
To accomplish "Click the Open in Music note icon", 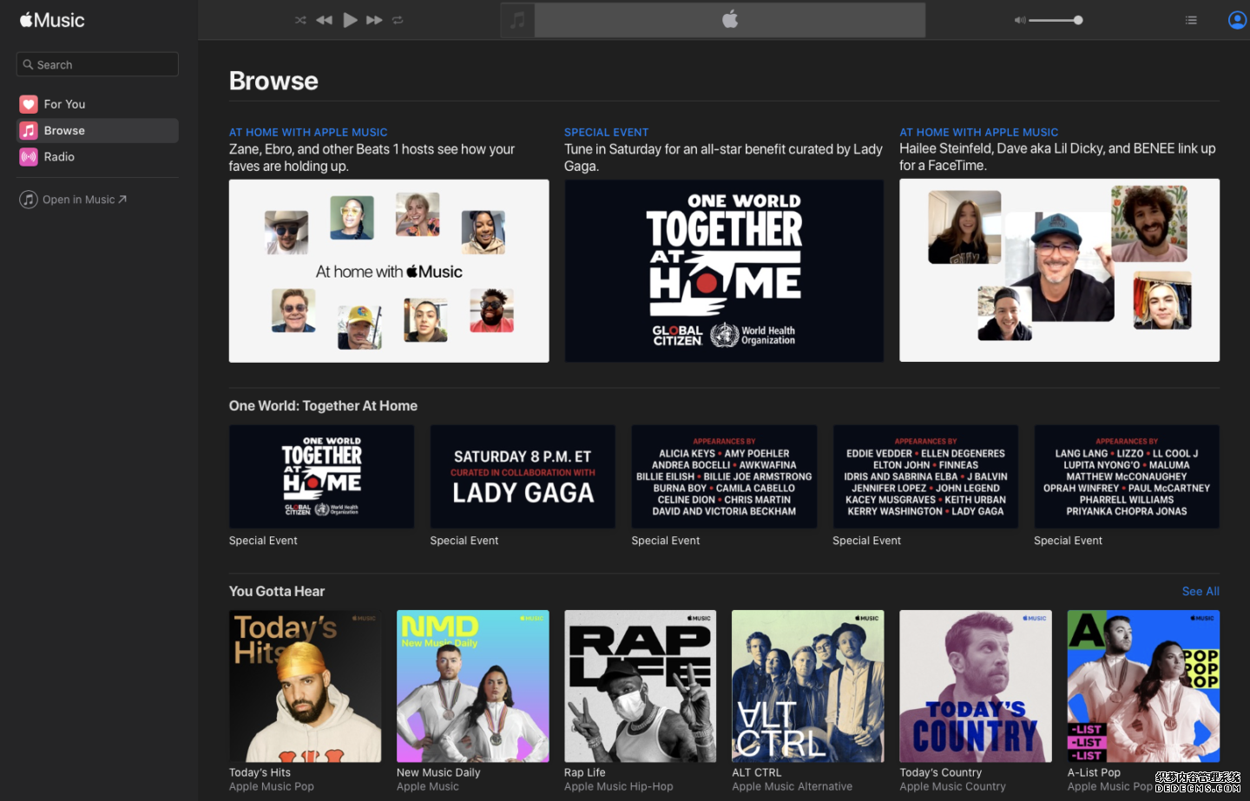I will [29, 200].
